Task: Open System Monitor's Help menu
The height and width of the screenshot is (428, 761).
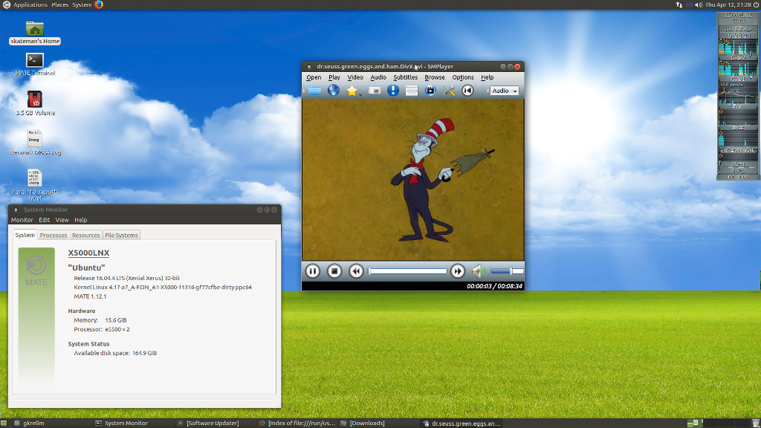Action: pyautogui.click(x=80, y=220)
